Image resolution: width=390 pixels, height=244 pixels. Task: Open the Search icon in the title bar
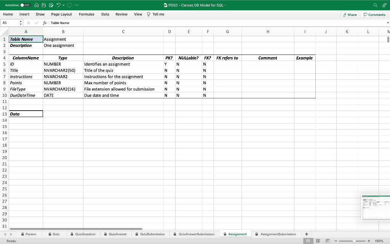click(x=374, y=5)
